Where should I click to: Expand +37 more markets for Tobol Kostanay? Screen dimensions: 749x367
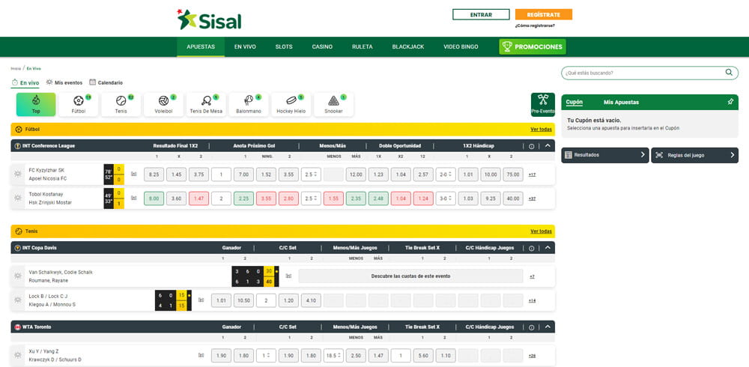coord(532,198)
